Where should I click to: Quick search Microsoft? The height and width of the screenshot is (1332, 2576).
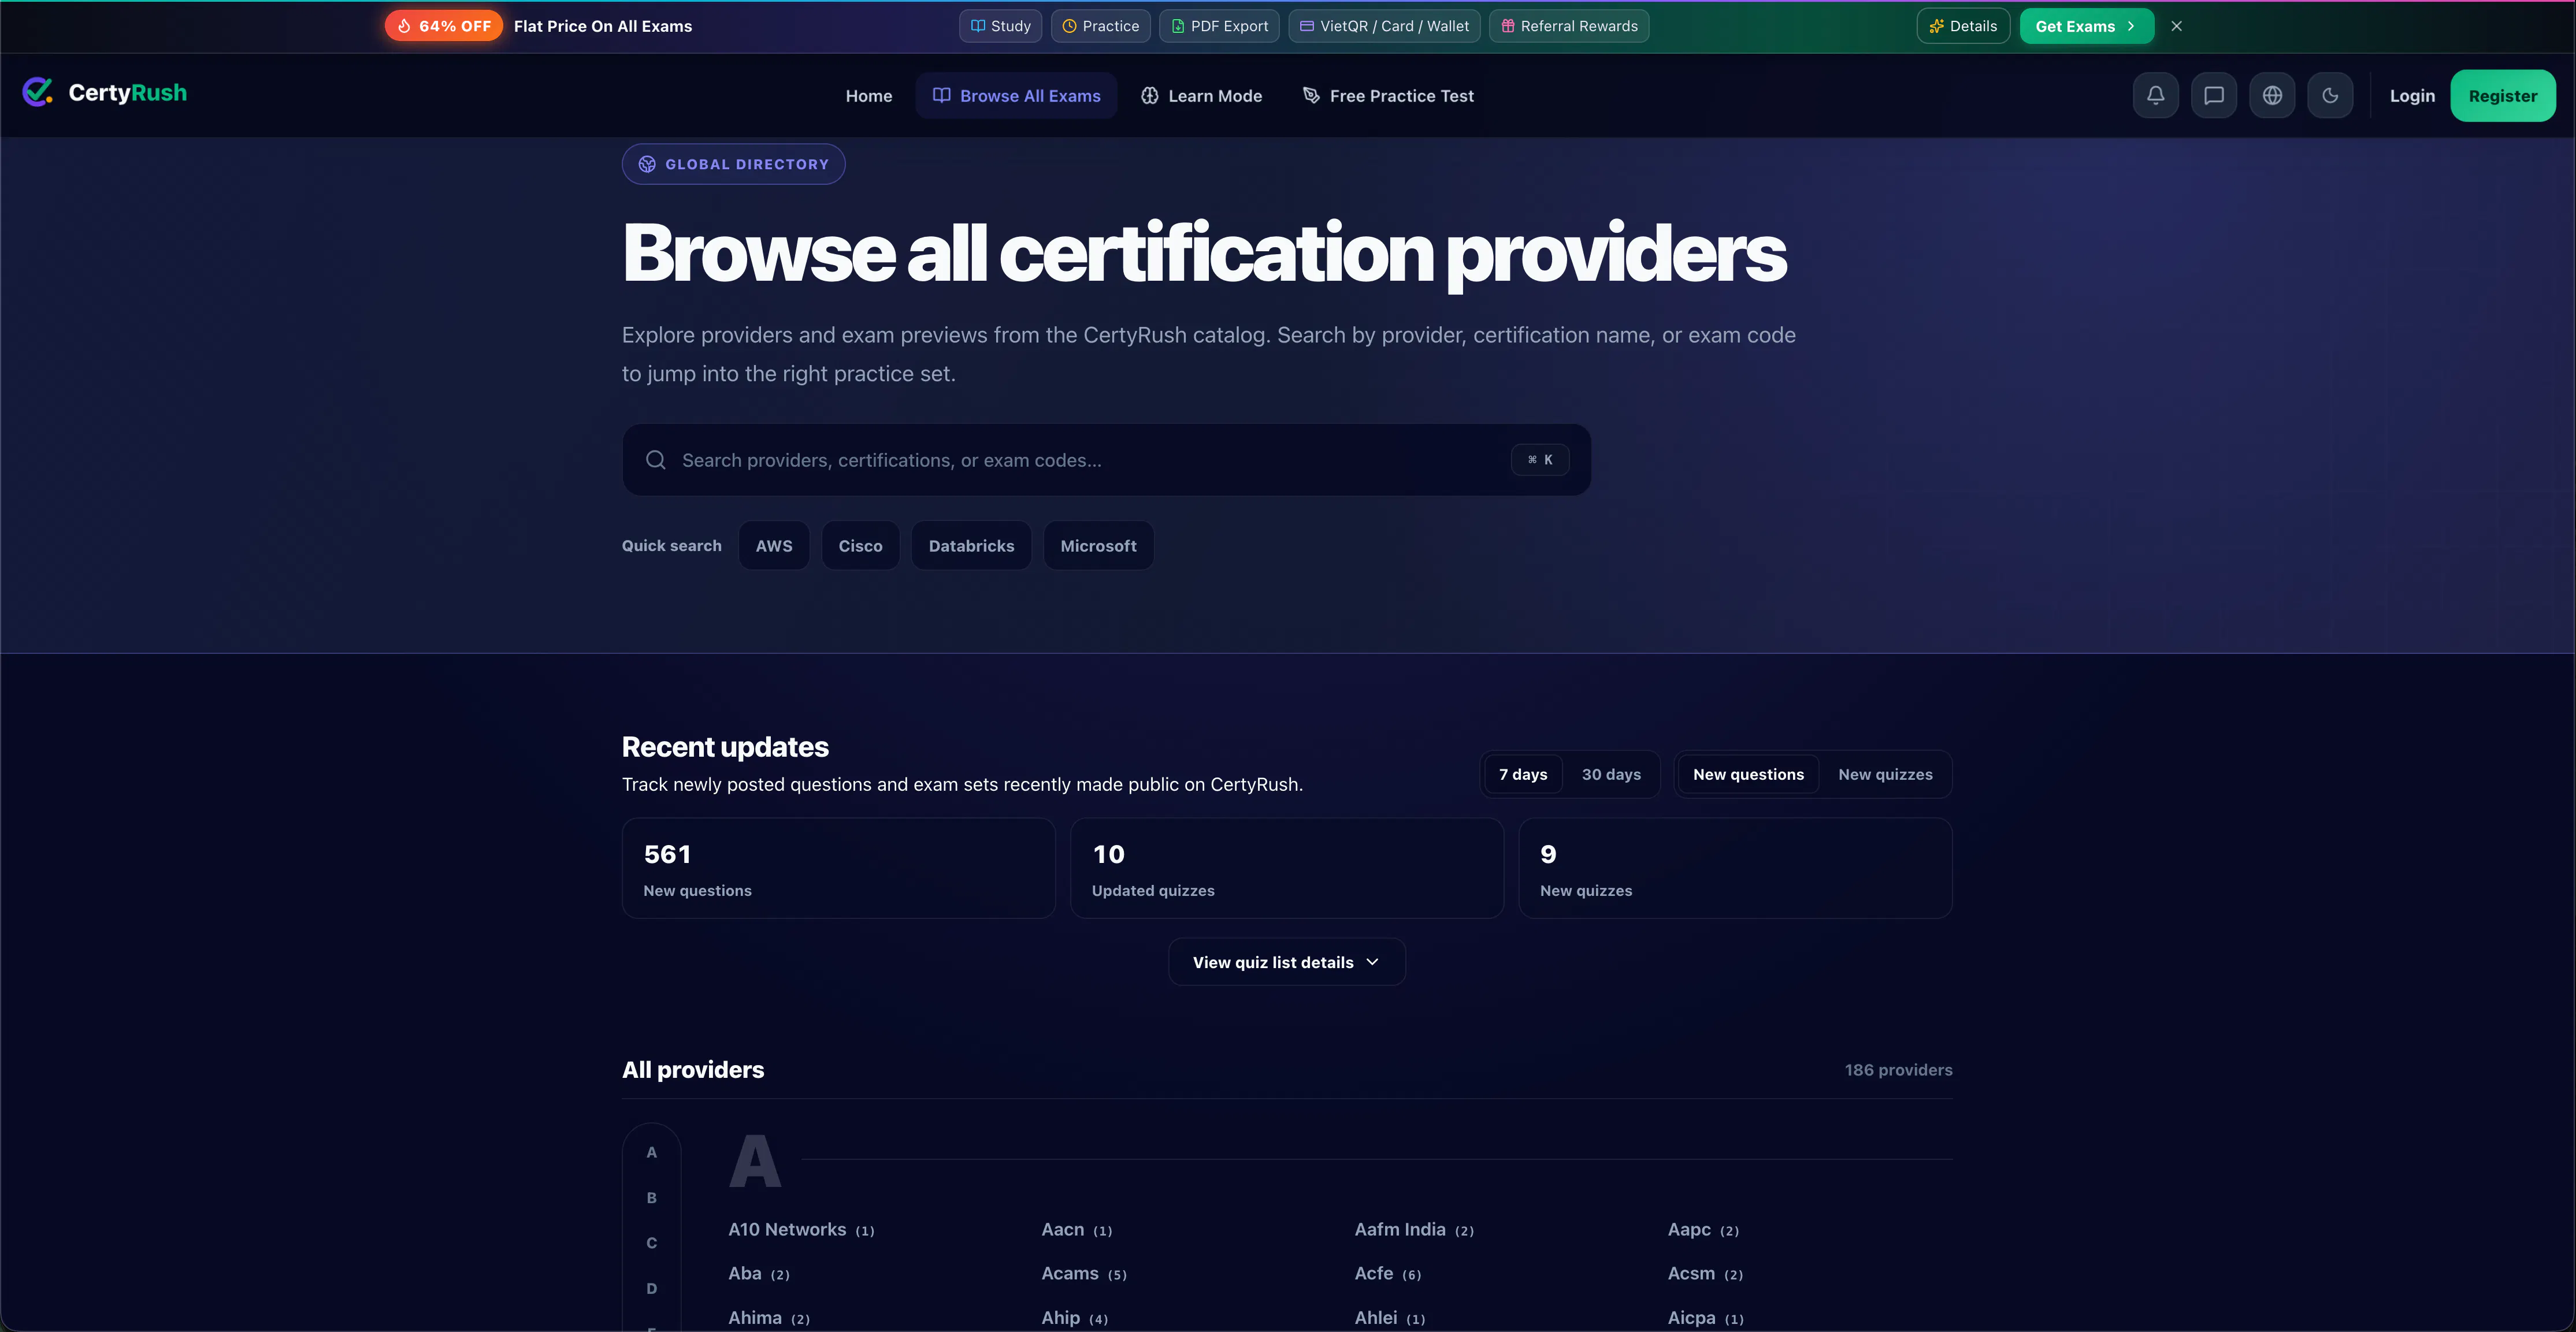1098,546
